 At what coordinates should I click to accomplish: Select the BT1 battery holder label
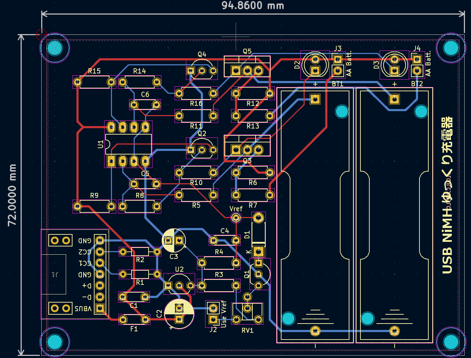tap(338, 84)
